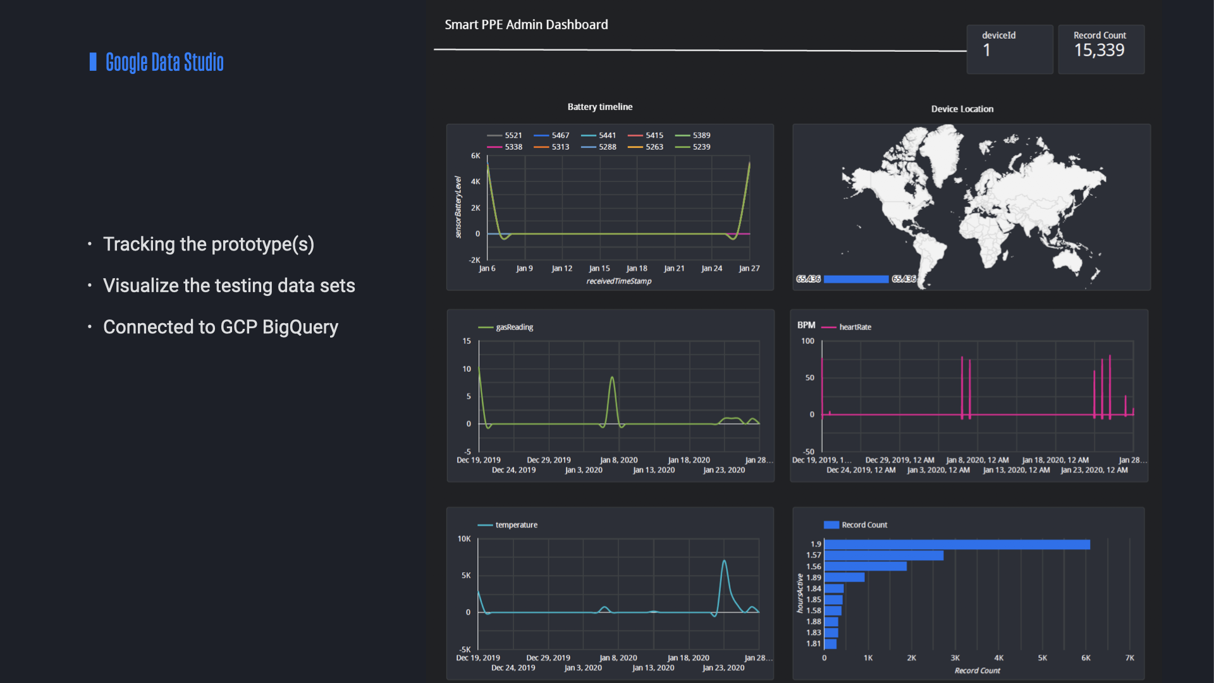Click the 1.57 hoursActive bar
This screenshot has height=683, width=1214.
coord(884,555)
